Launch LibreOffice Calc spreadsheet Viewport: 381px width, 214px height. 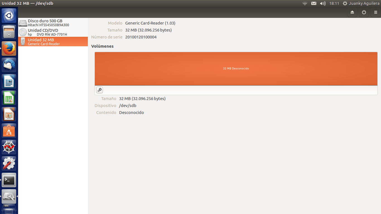(9, 98)
